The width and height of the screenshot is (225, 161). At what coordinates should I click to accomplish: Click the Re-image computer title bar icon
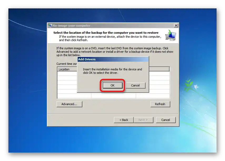pyautogui.click(x=50, y=26)
